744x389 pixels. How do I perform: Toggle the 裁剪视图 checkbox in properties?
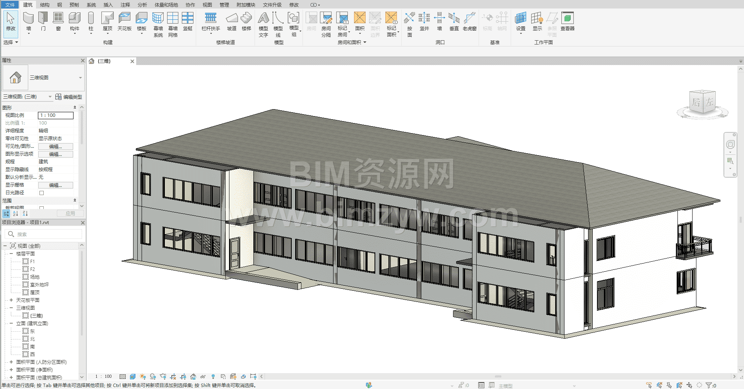coord(42,208)
